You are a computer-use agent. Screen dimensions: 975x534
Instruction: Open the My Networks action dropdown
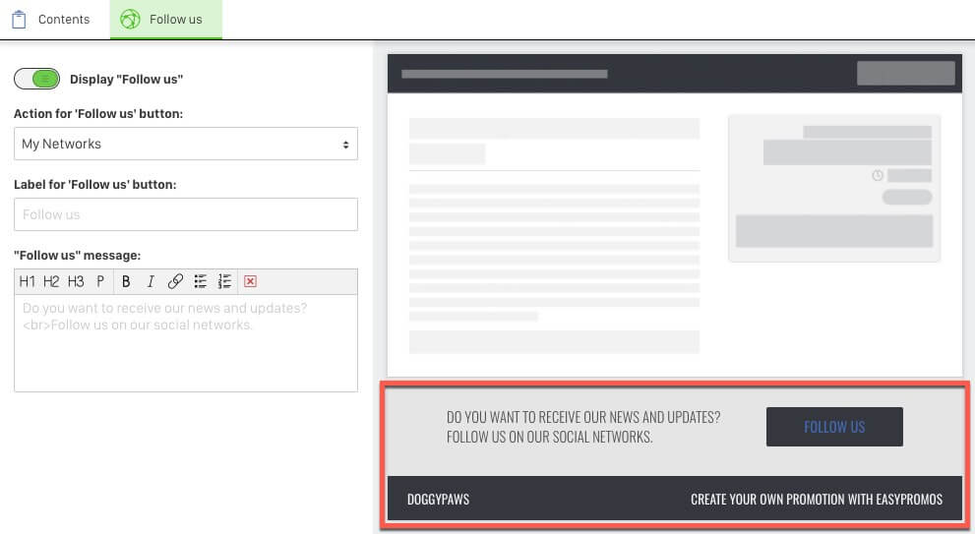(x=186, y=144)
